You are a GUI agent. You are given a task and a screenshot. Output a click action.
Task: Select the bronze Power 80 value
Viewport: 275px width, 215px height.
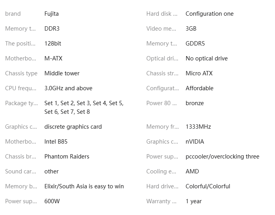[x=194, y=103]
